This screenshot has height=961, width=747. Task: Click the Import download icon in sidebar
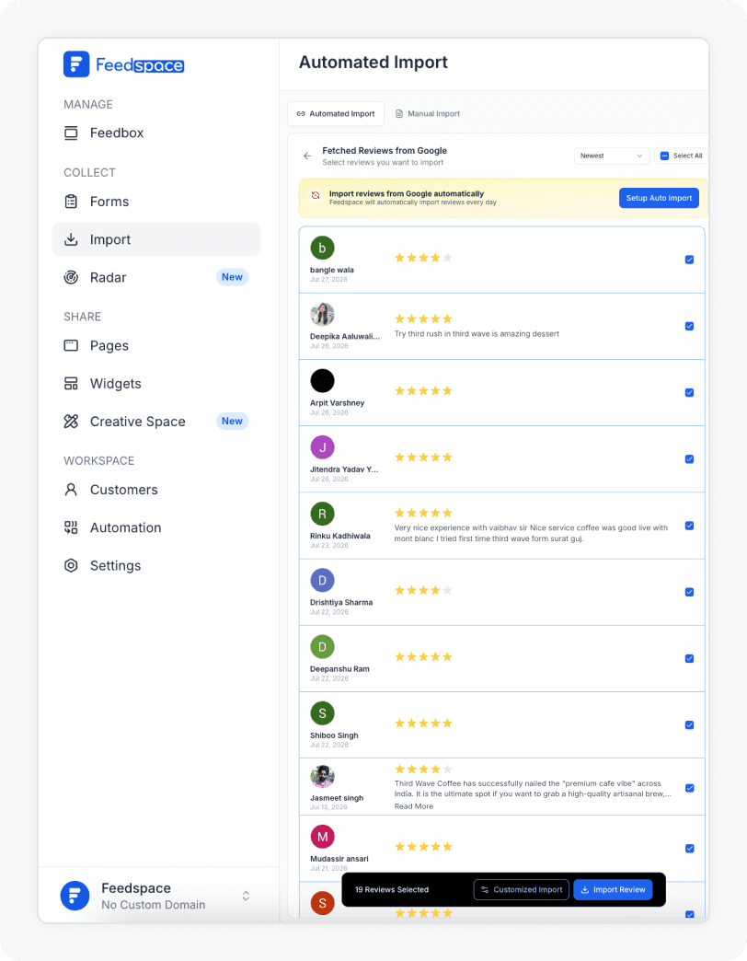tap(71, 239)
